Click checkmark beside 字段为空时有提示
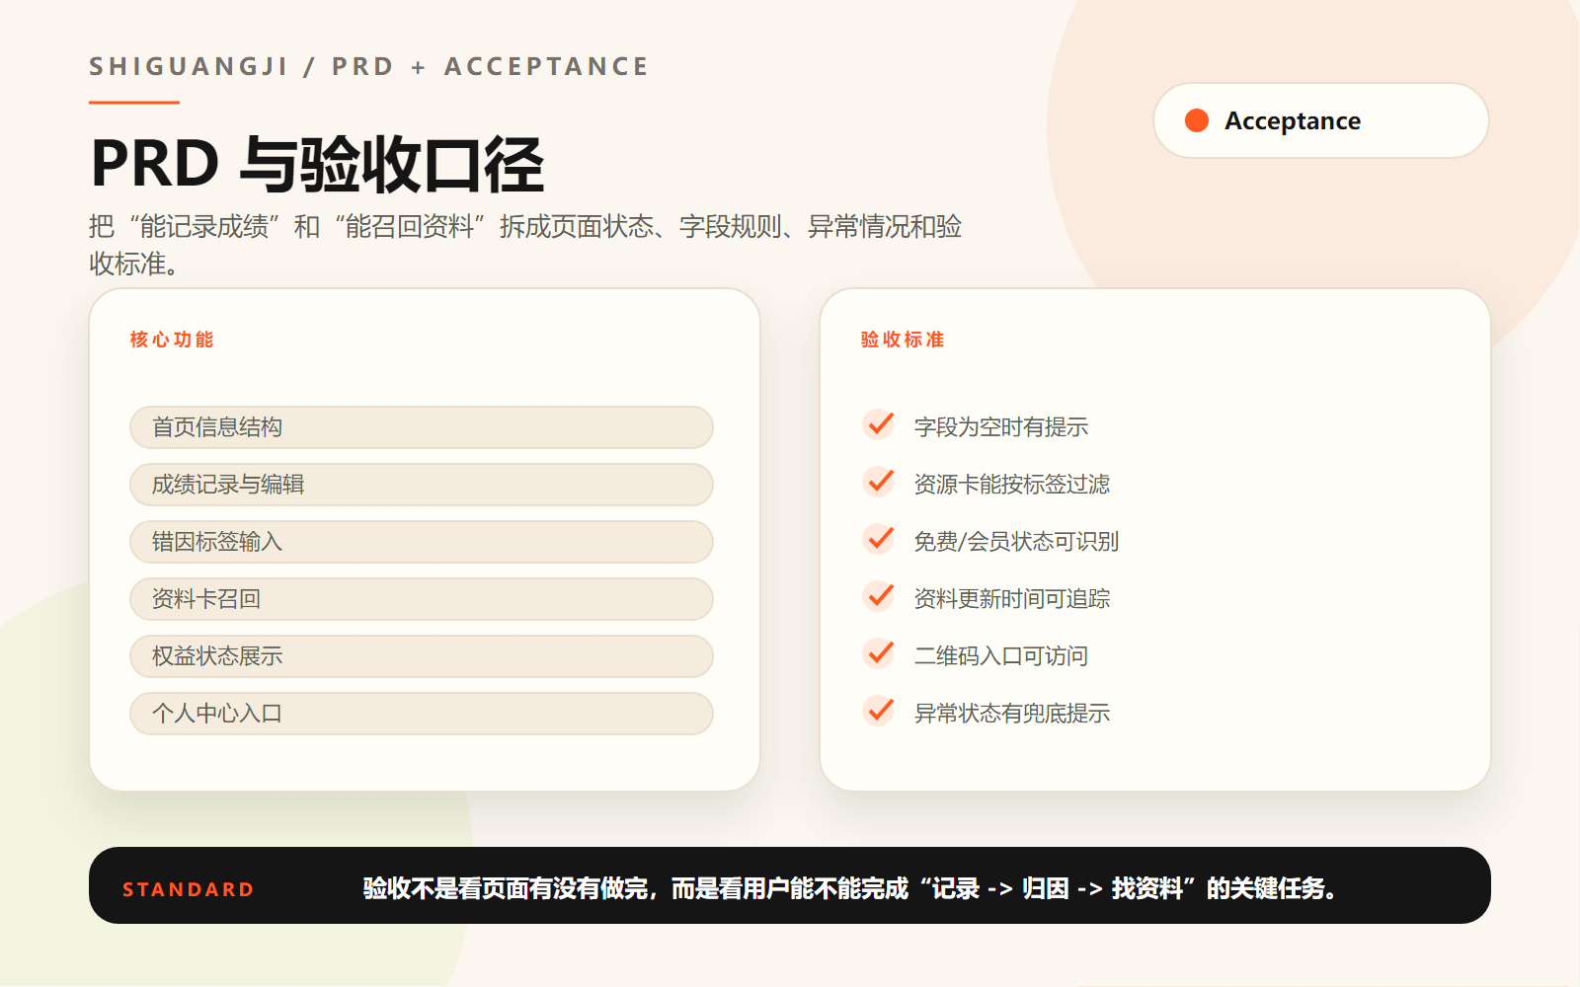The width and height of the screenshot is (1580, 987). 879,425
